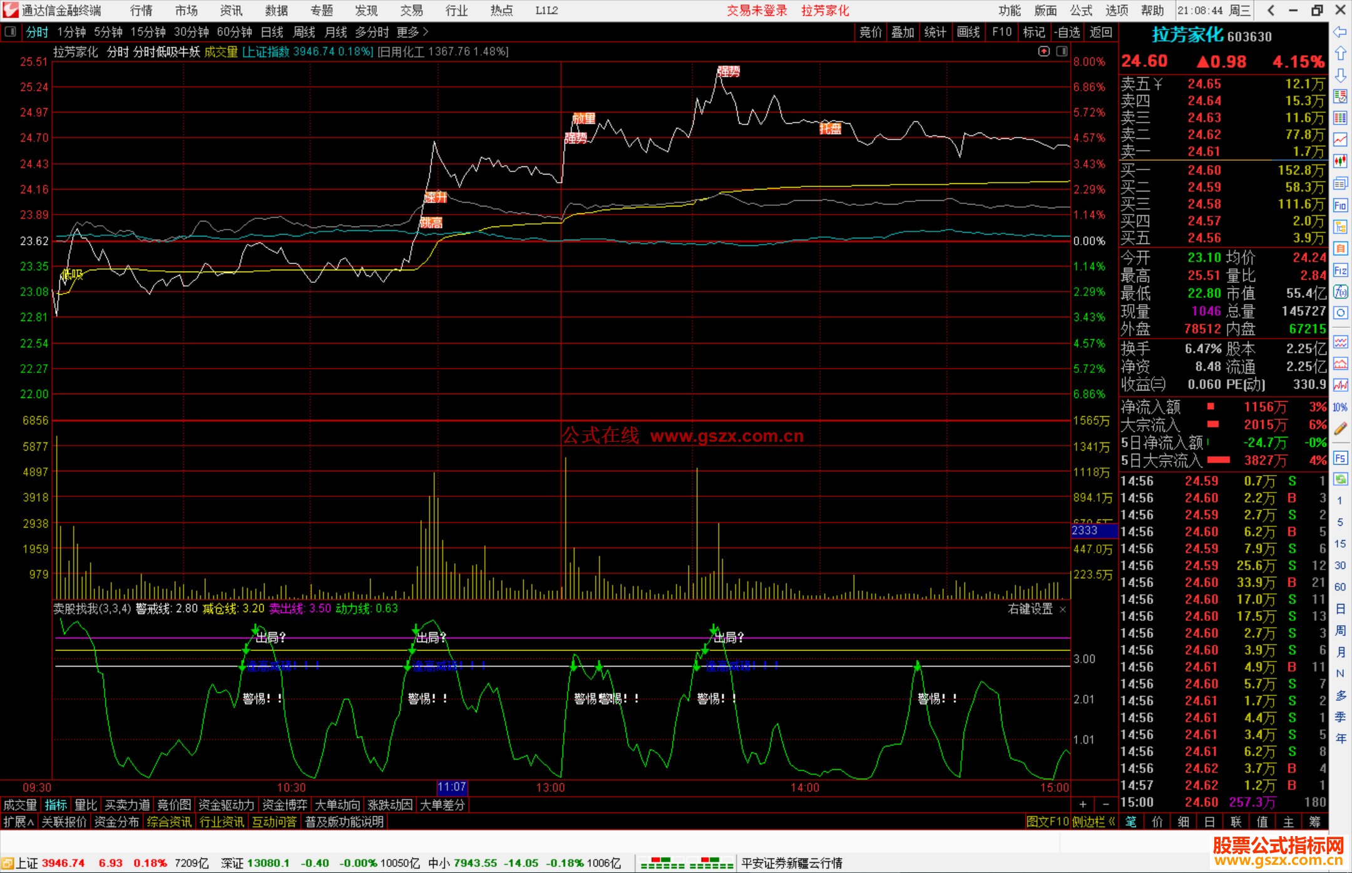This screenshot has width=1352, height=873.
Task: Expand the 扩展 panel at bottom left
Action: (18, 822)
